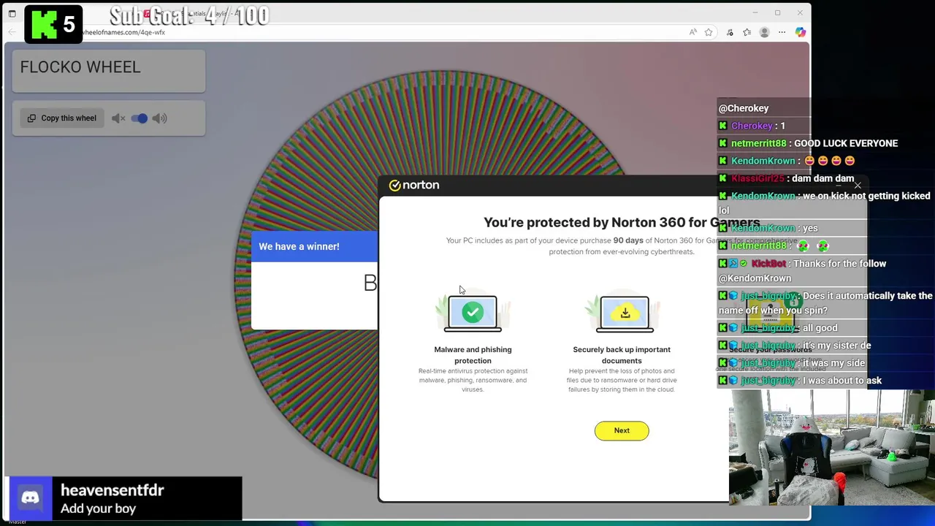Click the malware protection laptop icon
The width and height of the screenshot is (935, 526).
coord(473,314)
